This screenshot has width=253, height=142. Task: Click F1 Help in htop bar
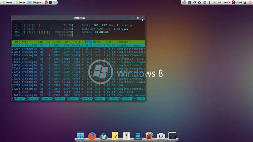point(19,99)
